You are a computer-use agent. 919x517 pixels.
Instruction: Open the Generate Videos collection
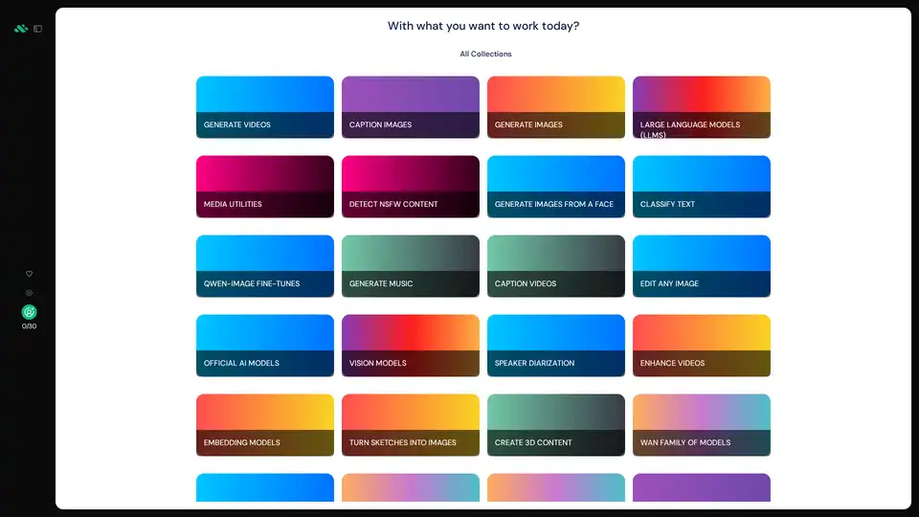[265, 107]
